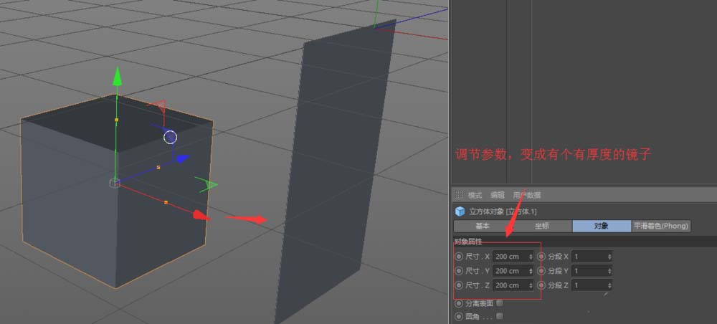Select the tall flat plane in the viewport
The width and height of the screenshot is (717, 324).
point(337,179)
